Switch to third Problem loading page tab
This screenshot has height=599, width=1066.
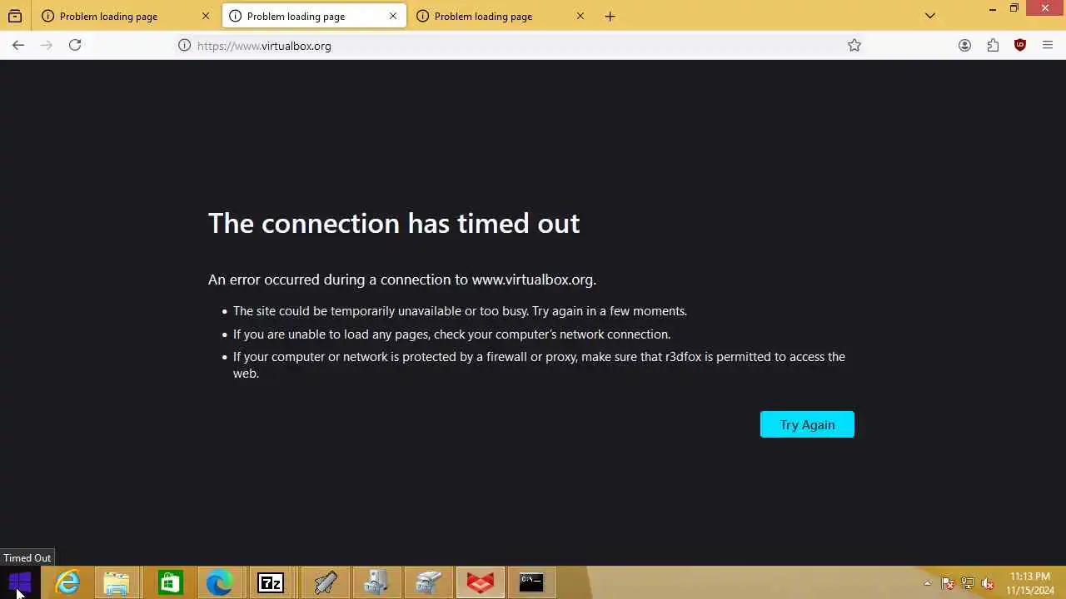click(x=500, y=16)
